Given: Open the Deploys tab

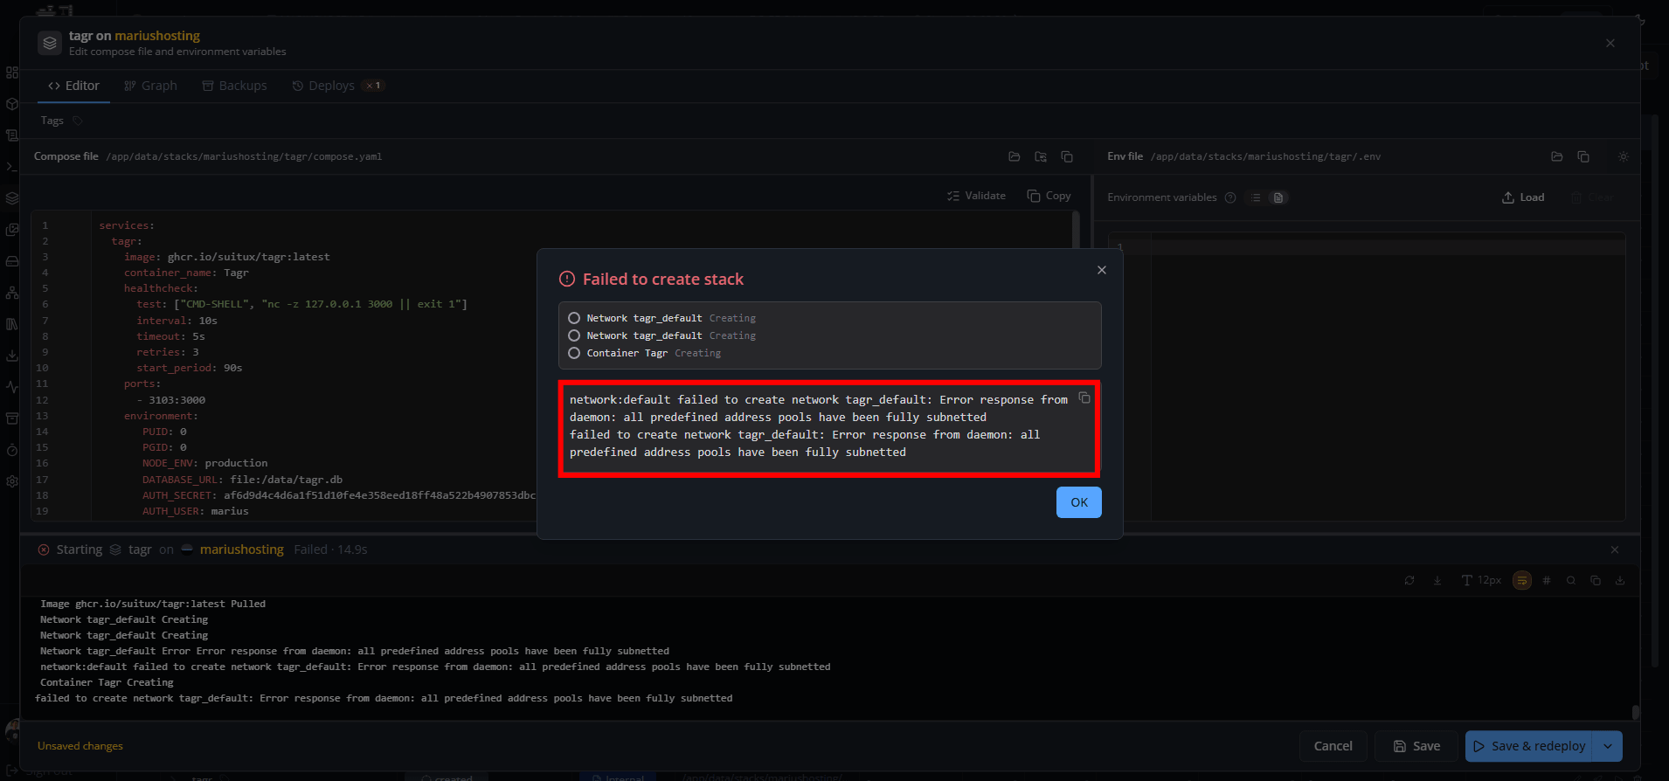Looking at the screenshot, I should (x=337, y=86).
